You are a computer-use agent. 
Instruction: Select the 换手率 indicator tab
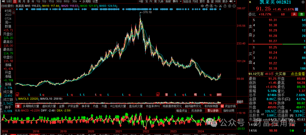coord(86,106)
